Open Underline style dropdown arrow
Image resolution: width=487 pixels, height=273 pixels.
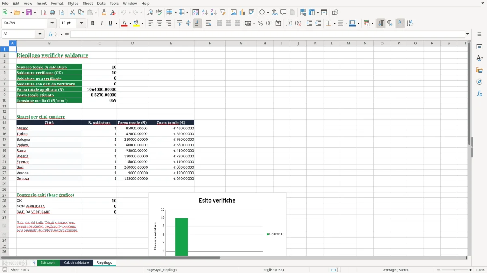click(116, 23)
